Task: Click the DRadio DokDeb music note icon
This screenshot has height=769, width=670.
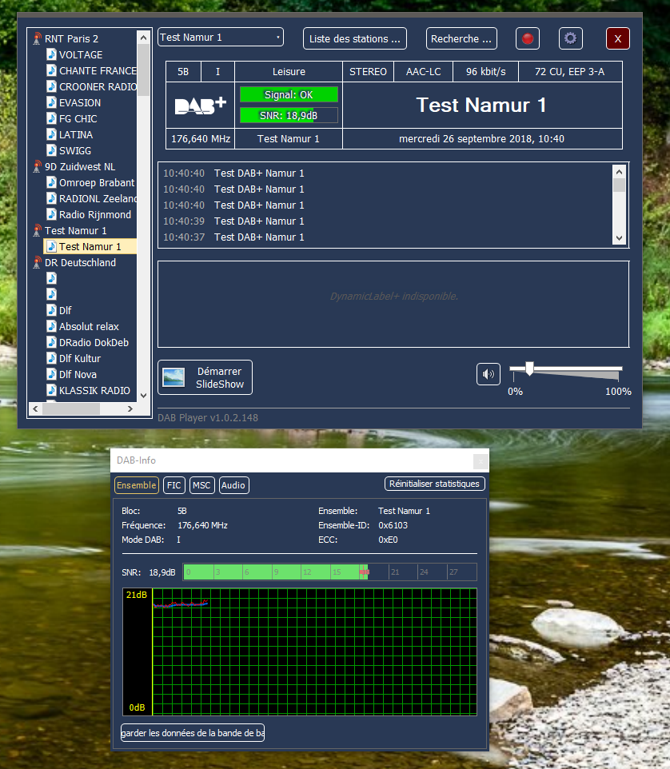Action: [51, 342]
